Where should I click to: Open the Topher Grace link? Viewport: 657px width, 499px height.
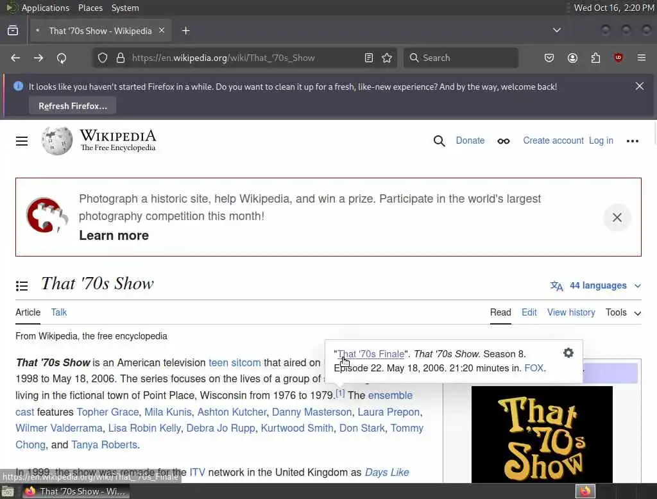coord(108,412)
